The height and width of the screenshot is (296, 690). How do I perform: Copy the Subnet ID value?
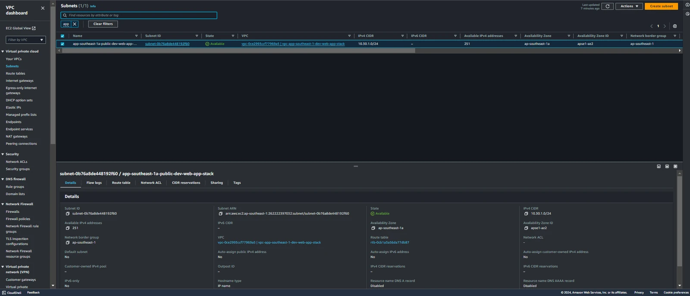point(67,214)
